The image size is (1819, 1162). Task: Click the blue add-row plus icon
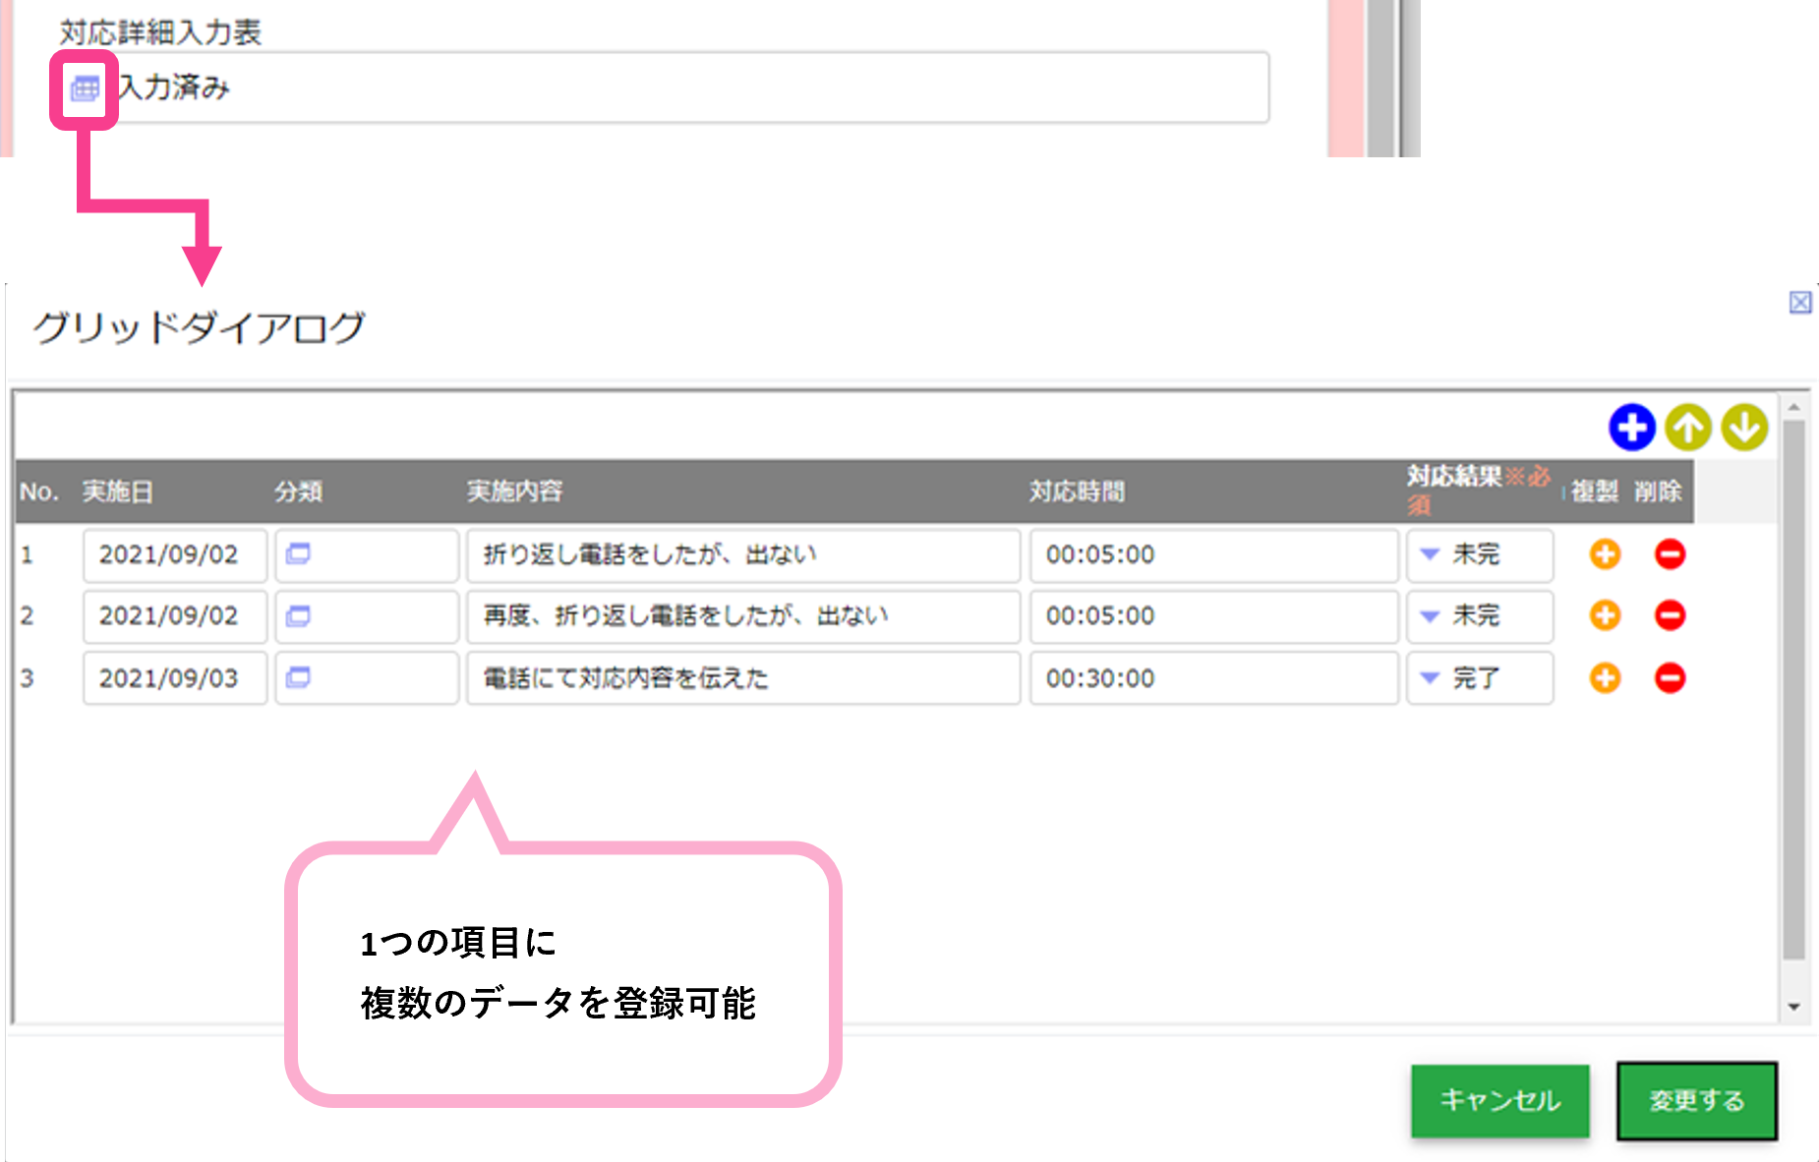click(x=1631, y=428)
